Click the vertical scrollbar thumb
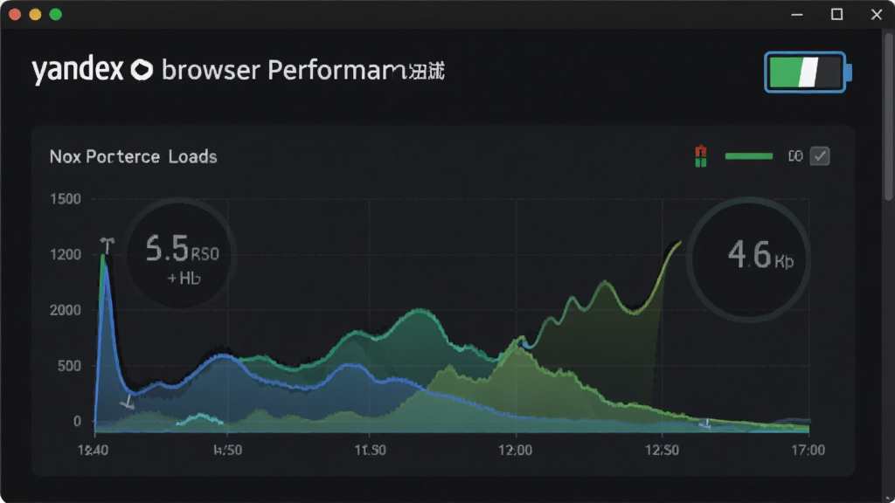Image resolution: width=895 pixels, height=503 pixels. [889, 117]
